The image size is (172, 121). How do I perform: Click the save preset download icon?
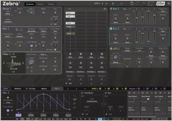(113, 3)
